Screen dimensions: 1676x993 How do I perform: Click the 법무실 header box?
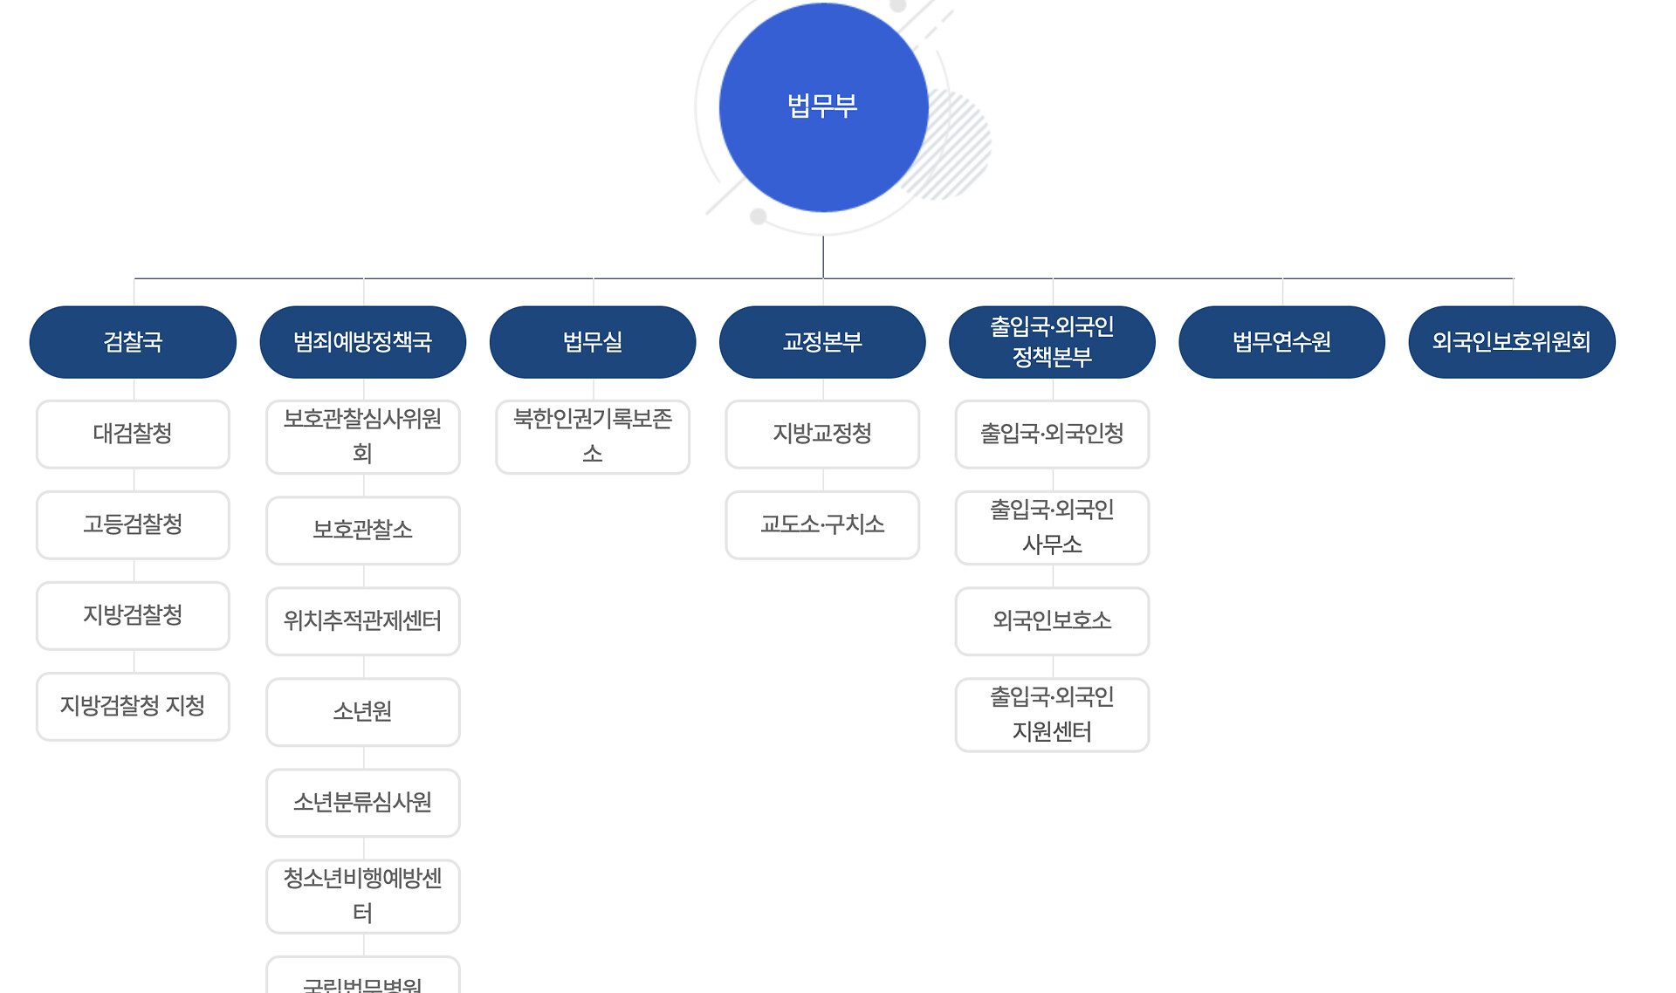click(592, 341)
